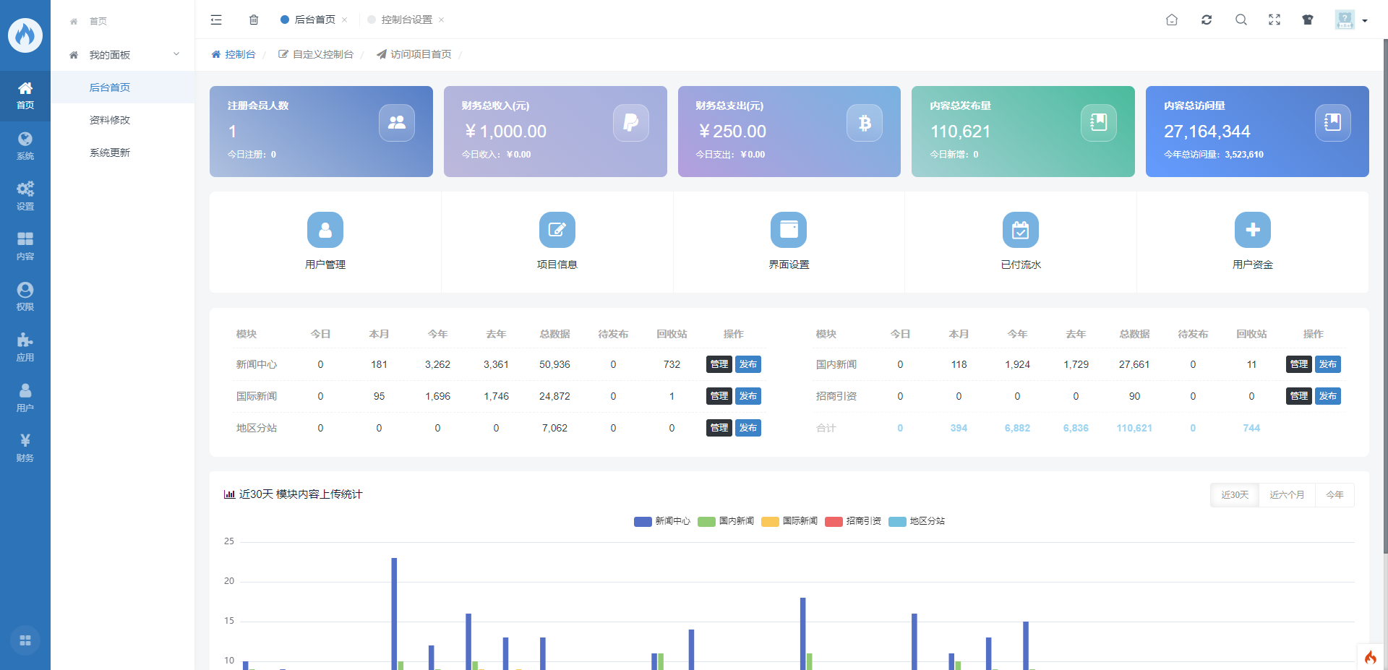The image size is (1388, 670).
Task: Click the PayPal icon on 财务总收入 card
Action: (x=631, y=123)
